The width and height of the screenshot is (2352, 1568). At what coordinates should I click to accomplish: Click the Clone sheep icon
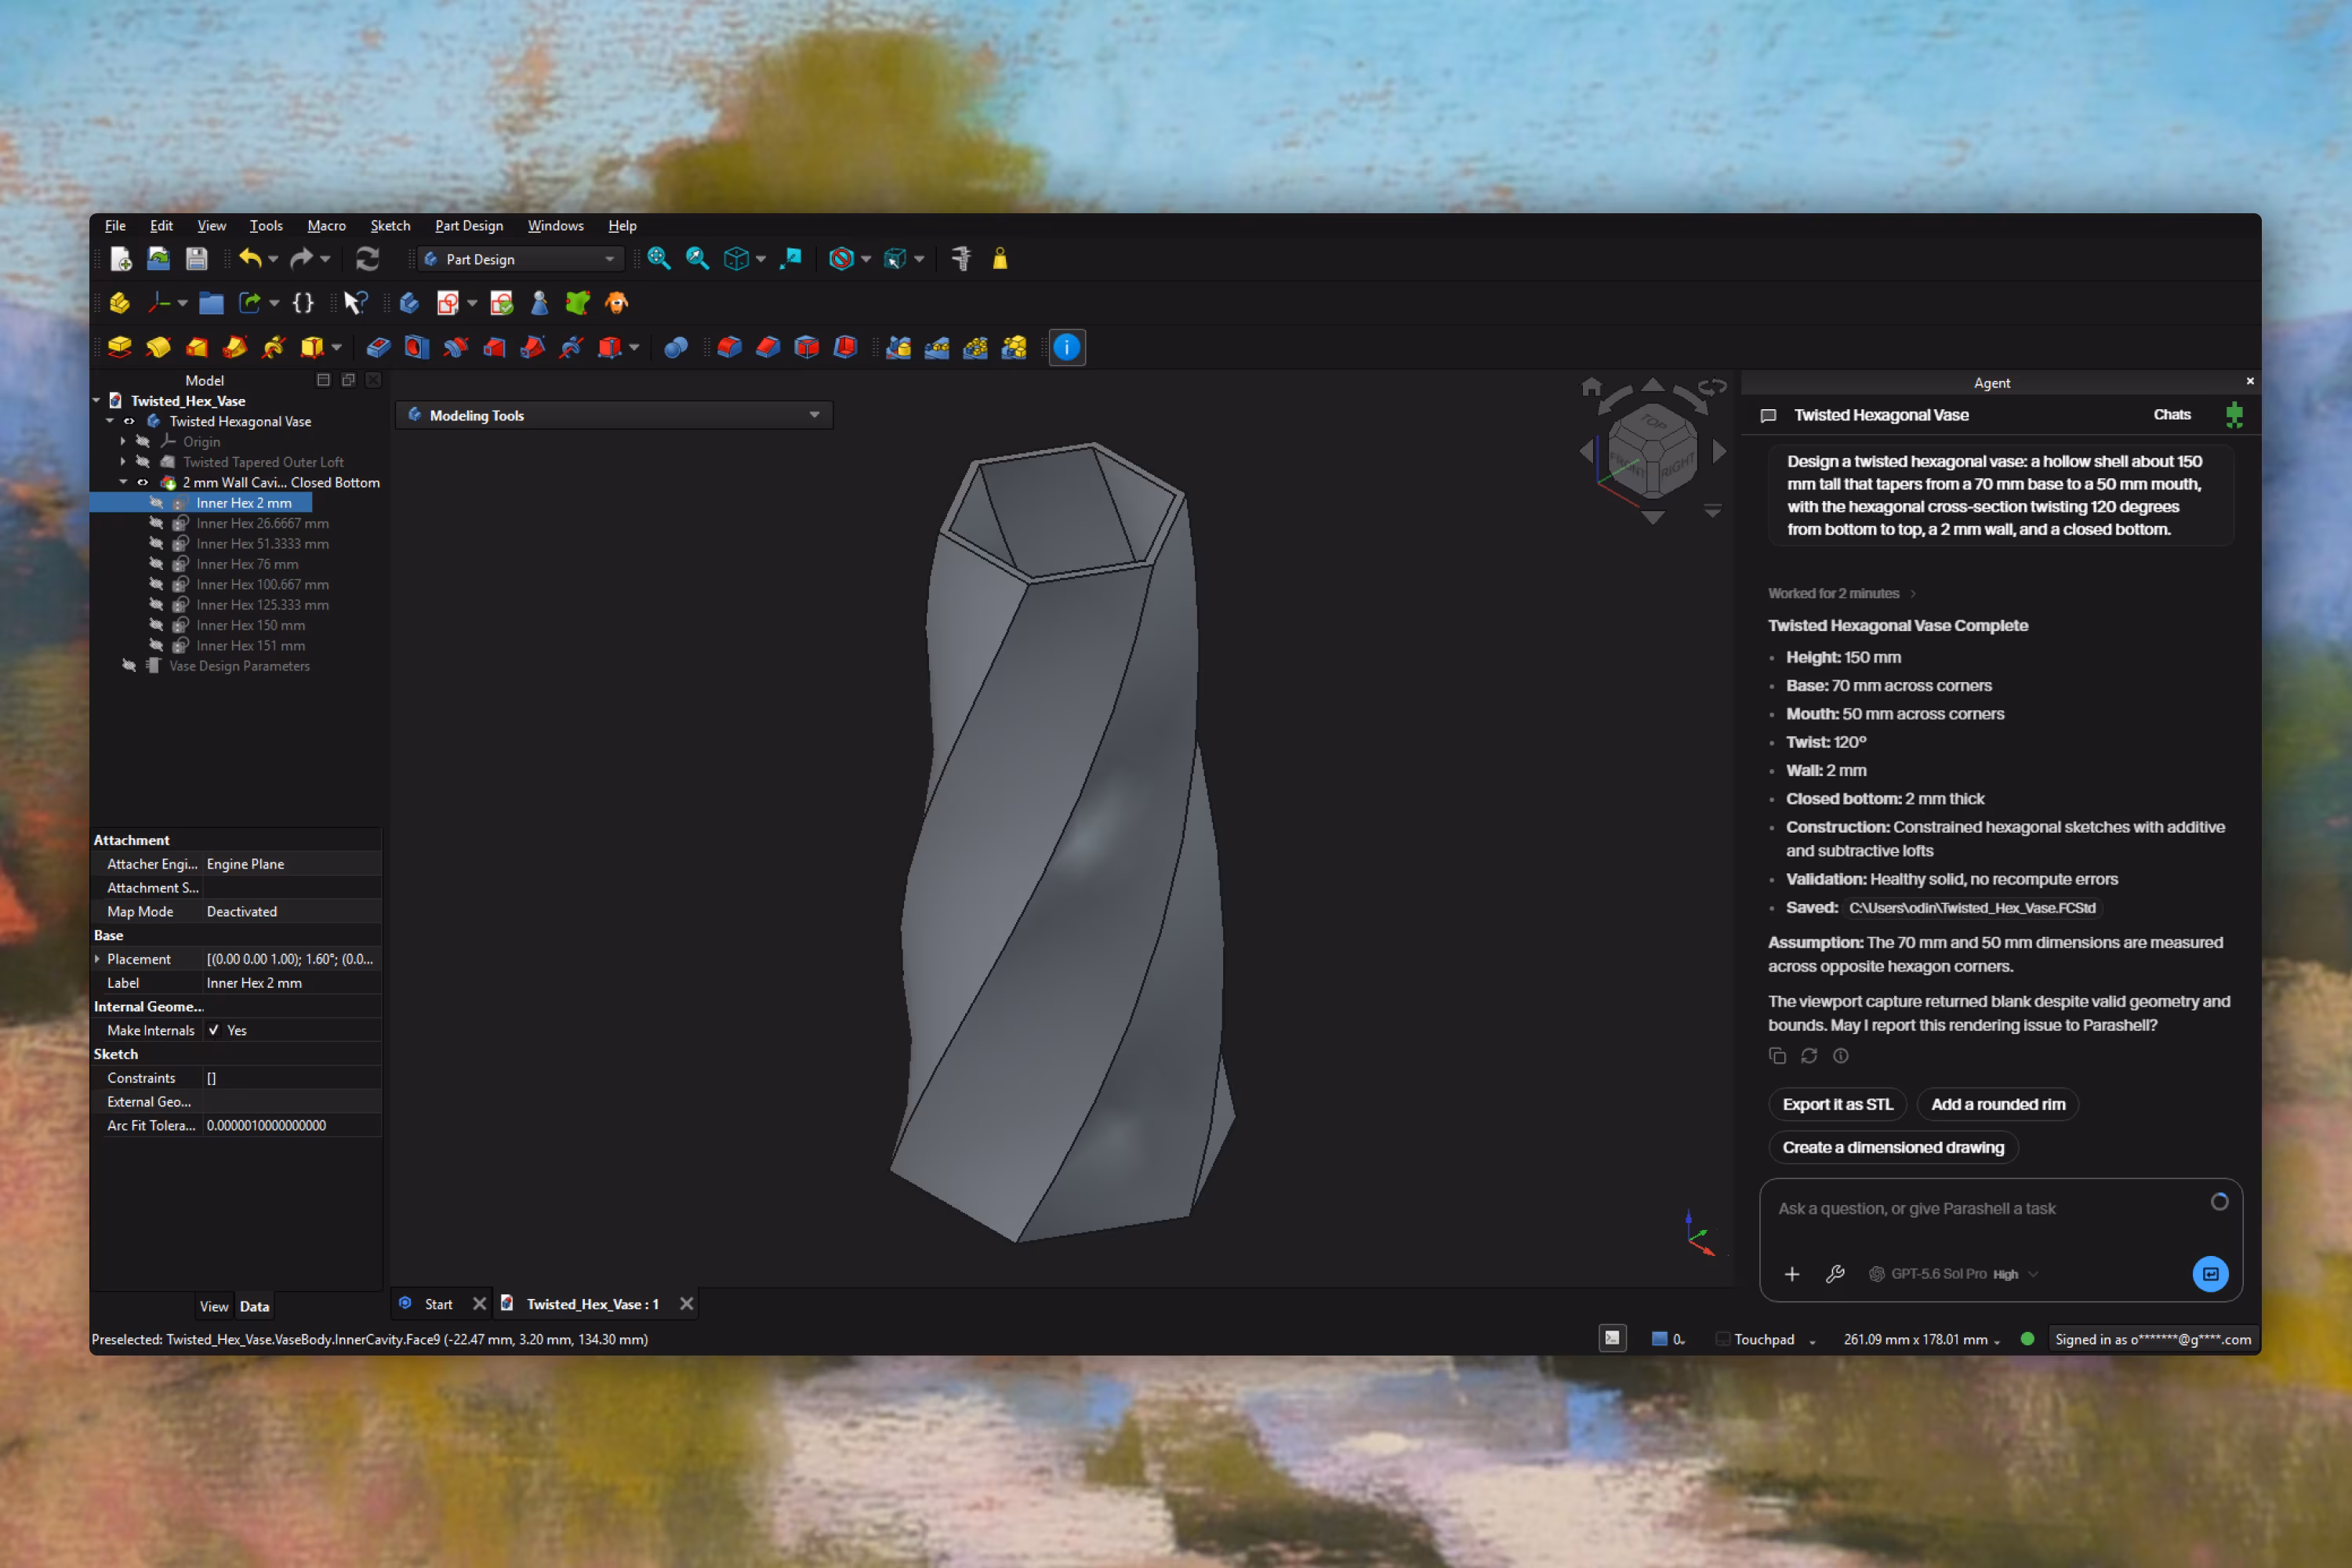pyautogui.click(x=616, y=303)
